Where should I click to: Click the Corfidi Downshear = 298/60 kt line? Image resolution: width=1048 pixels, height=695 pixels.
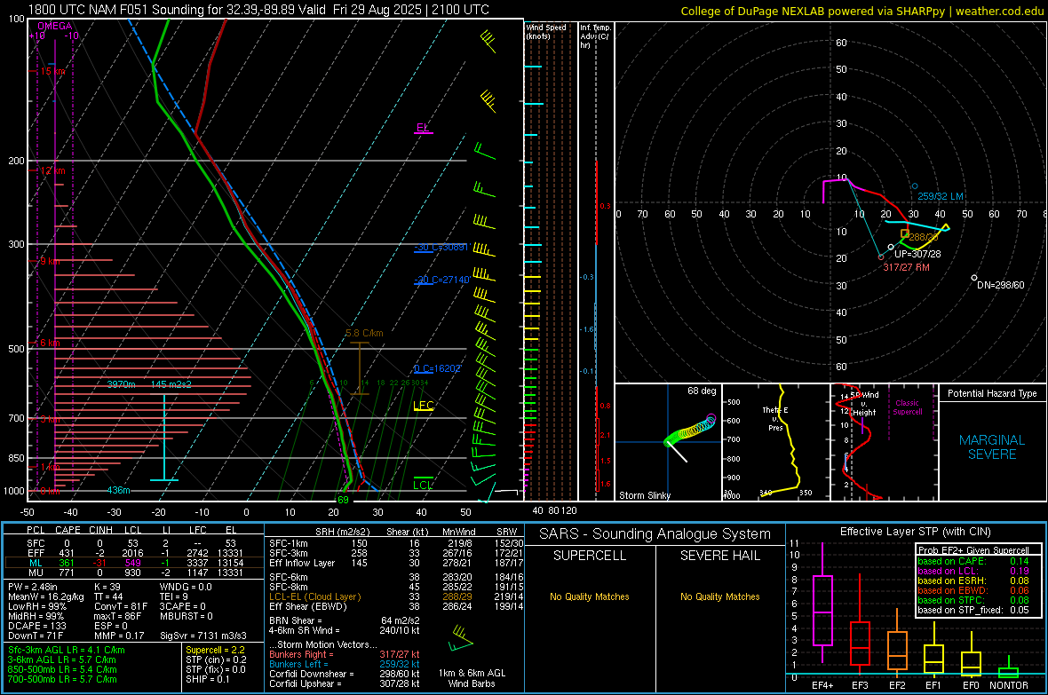coord(345,674)
